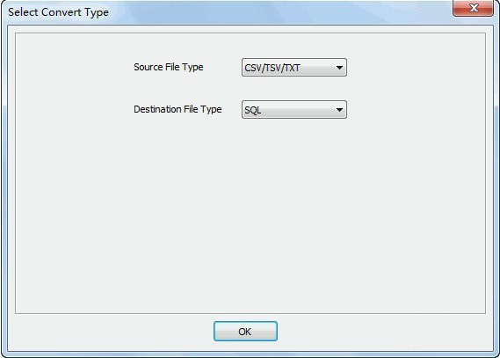Open the Source File Type dropdown
The height and width of the screenshot is (358, 500).
pyautogui.click(x=294, y=68)
